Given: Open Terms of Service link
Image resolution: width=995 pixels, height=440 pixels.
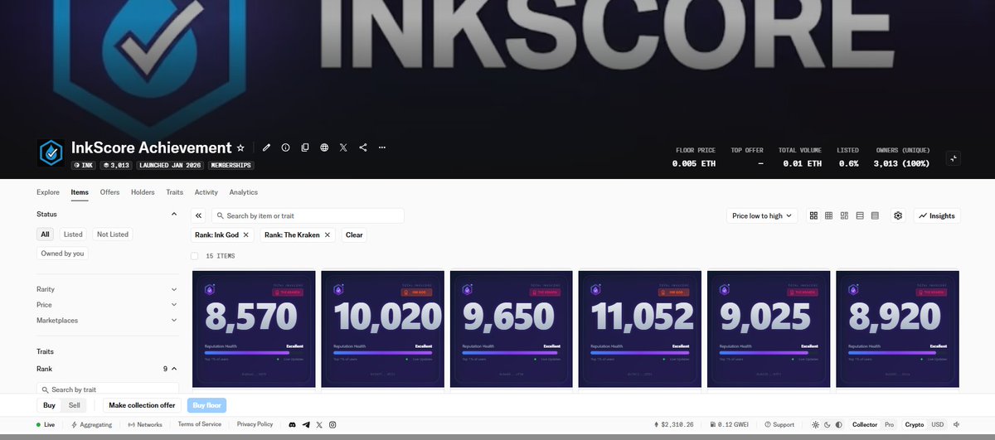Looking at the screenshot, I should (200, 424).
